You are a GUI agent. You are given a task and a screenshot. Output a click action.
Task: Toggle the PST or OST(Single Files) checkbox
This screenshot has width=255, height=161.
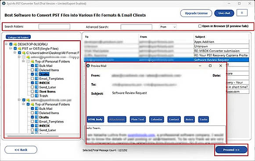pyautogui.click(x=15, y=49)
